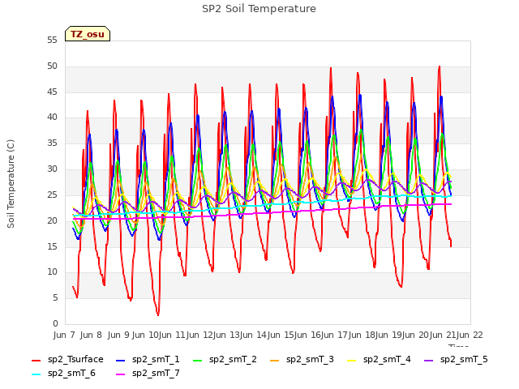
Task: Click the Jun 7 x-axis label
Action: click(x=64, y=335)
